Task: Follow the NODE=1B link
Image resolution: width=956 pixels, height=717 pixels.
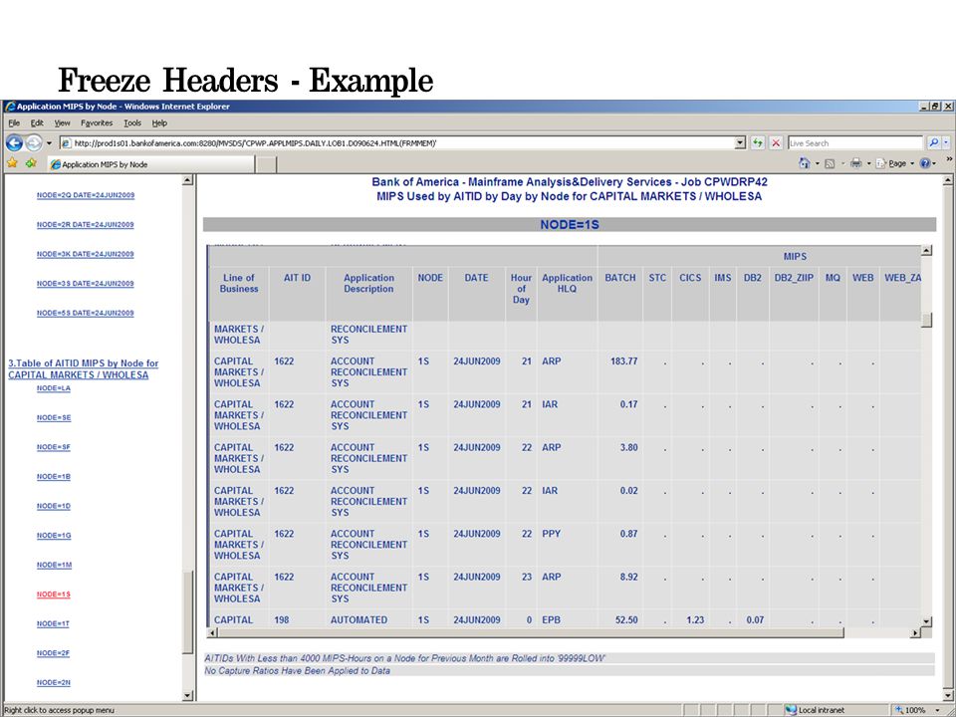Action: (x=54, y=477)
